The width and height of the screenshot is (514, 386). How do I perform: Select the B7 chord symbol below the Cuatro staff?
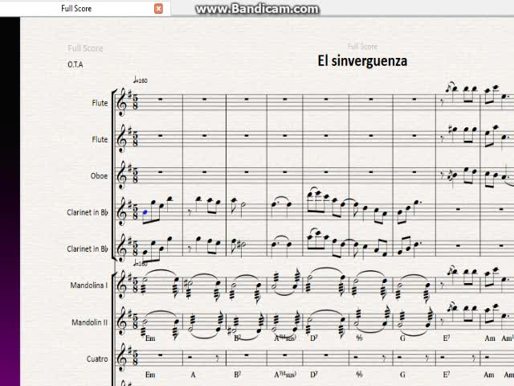(x=238, y=375)
